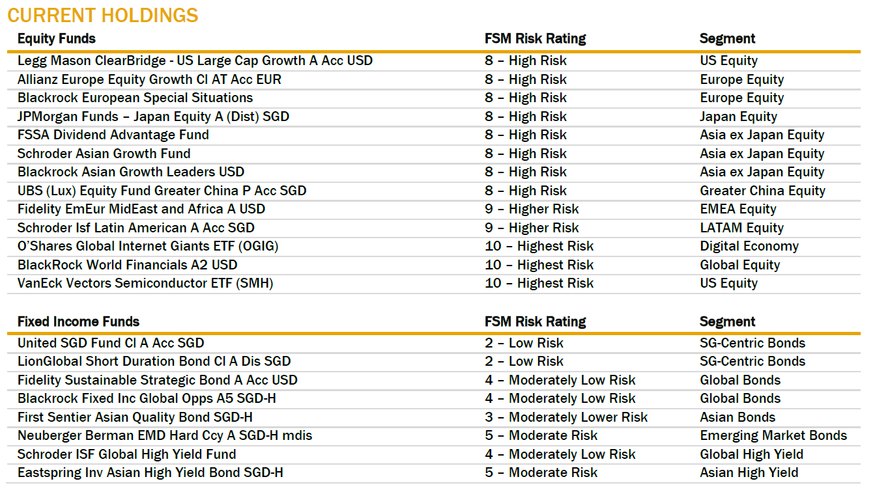Select Allianz Europe Equity Growth fund row
Viewport: 890px width, 492px height.
[x=149, y=79]
